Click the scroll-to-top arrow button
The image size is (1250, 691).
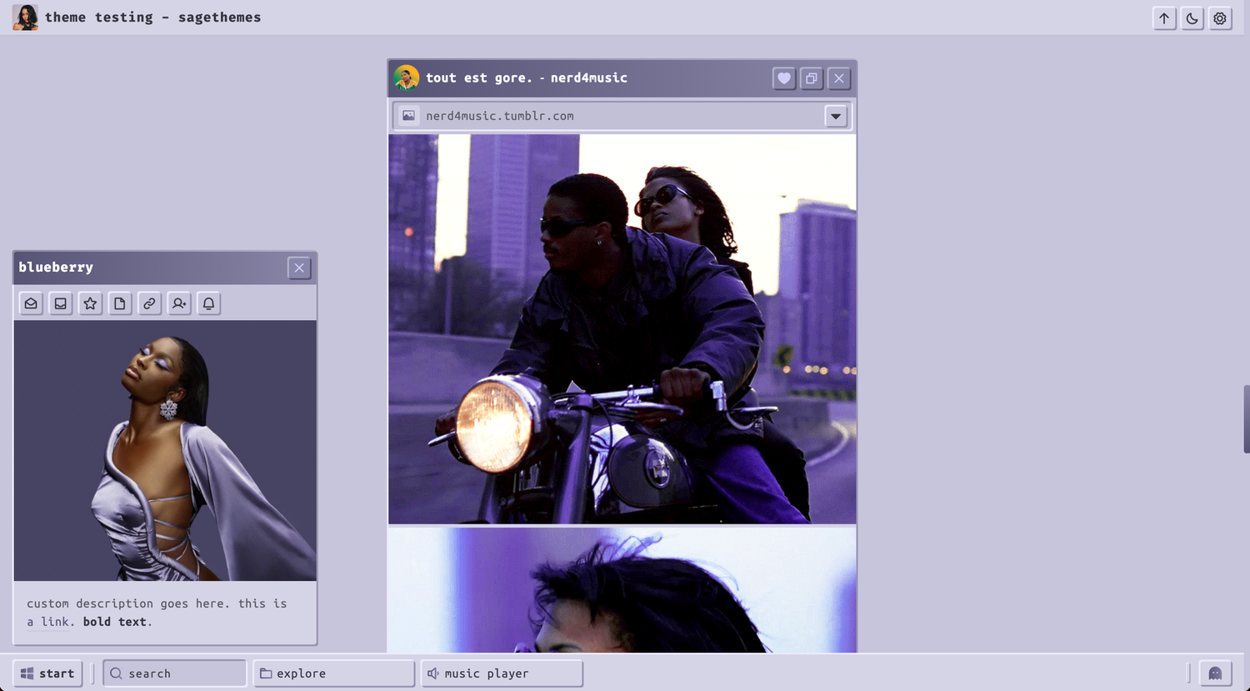click(1164, 18)
